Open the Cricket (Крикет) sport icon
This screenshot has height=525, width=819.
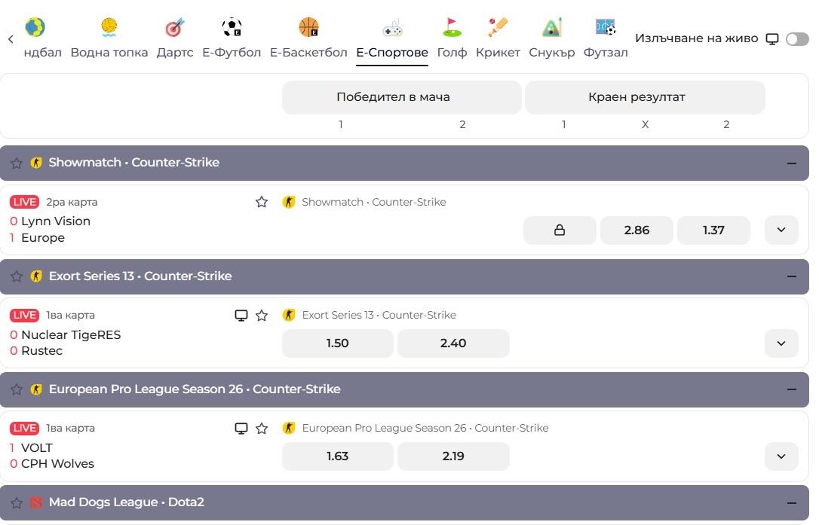498,28
